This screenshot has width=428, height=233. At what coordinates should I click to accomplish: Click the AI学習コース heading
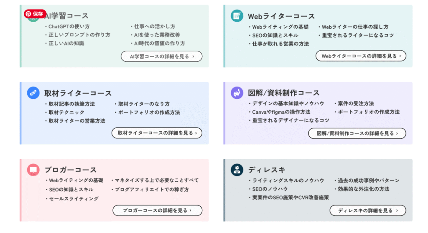(x=66, y=16)
